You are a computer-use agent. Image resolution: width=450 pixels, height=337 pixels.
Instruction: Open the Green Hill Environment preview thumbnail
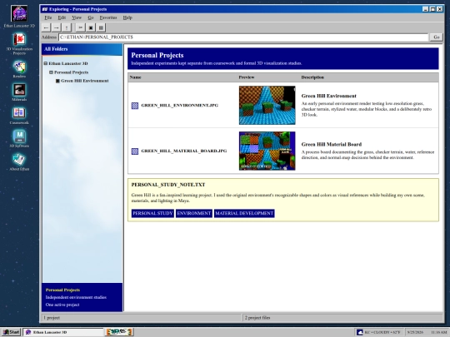(267, 106)
